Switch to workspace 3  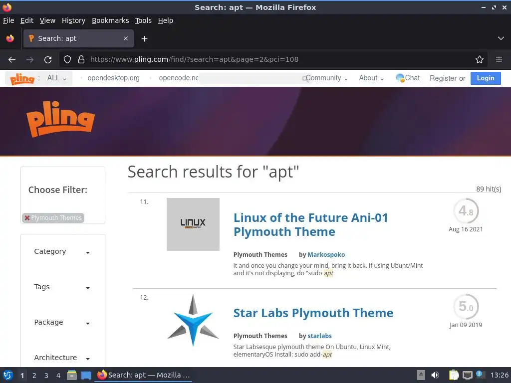tap(46, 376)
